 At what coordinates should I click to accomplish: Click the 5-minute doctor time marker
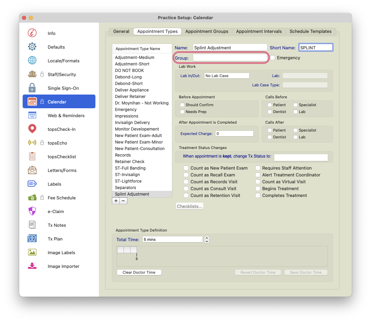137,257
